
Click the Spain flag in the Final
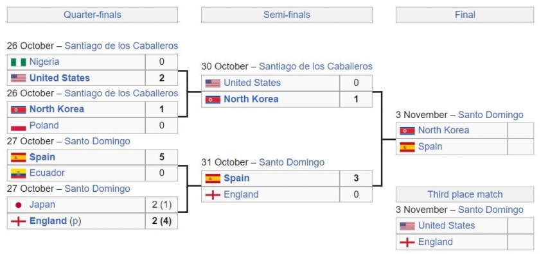point(407,147)
